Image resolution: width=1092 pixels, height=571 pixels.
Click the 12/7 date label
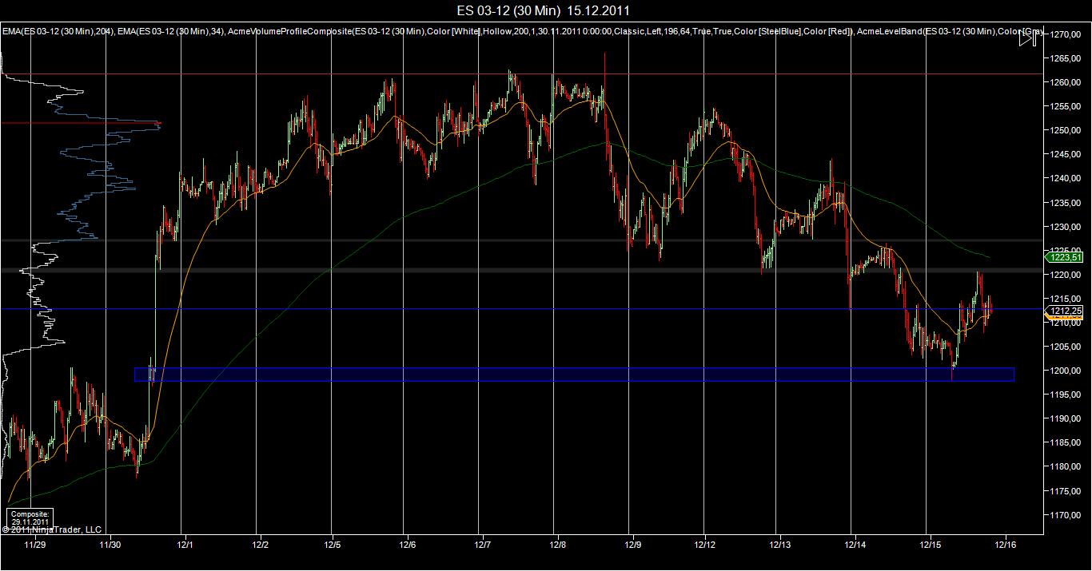[x=481, y=545]
